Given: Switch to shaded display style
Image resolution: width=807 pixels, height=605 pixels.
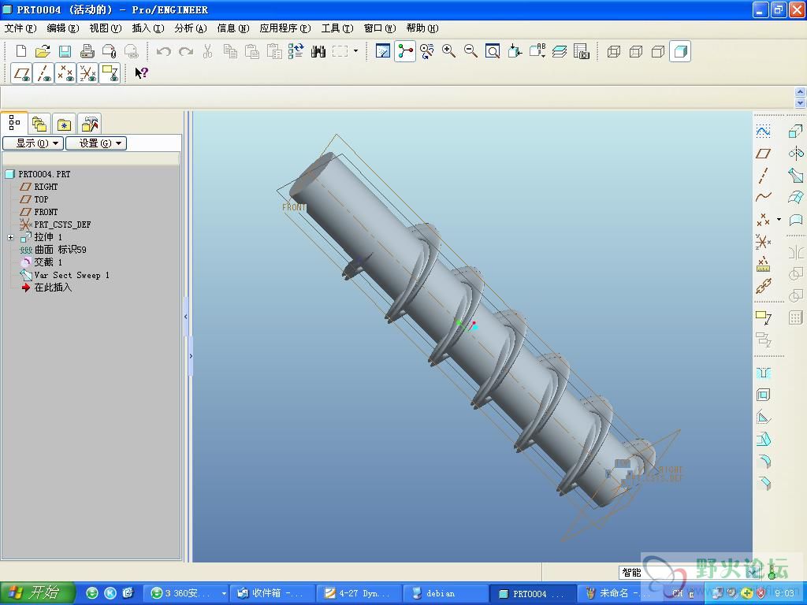Looking at the screenshot, I should coord(680,51).
